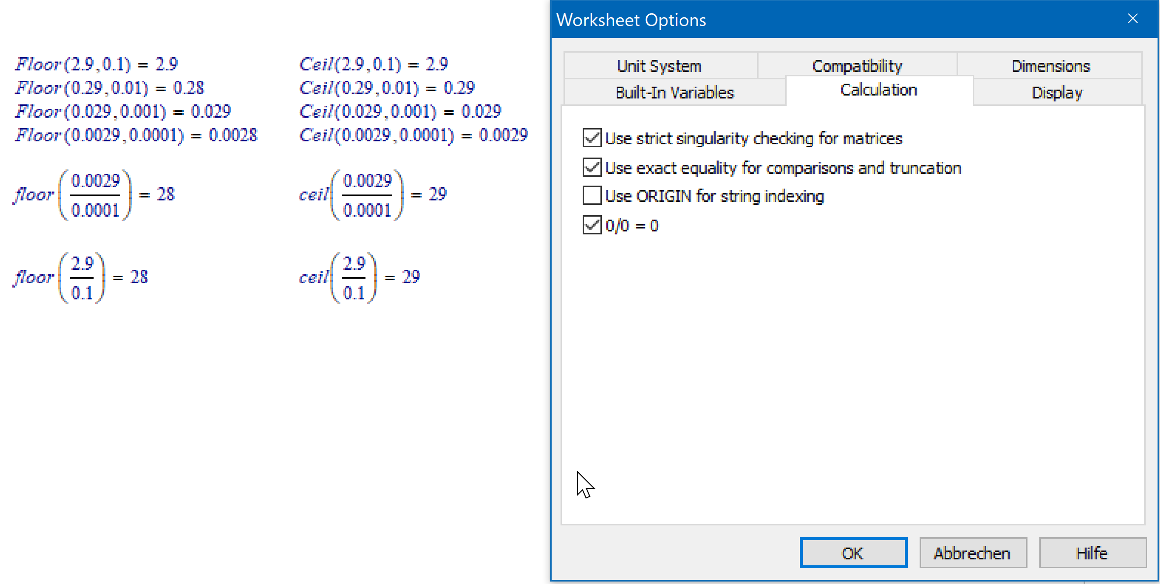The image size is (1160, 584).
Task: Disable strict singularity checking for matrices
Action: 592,138
